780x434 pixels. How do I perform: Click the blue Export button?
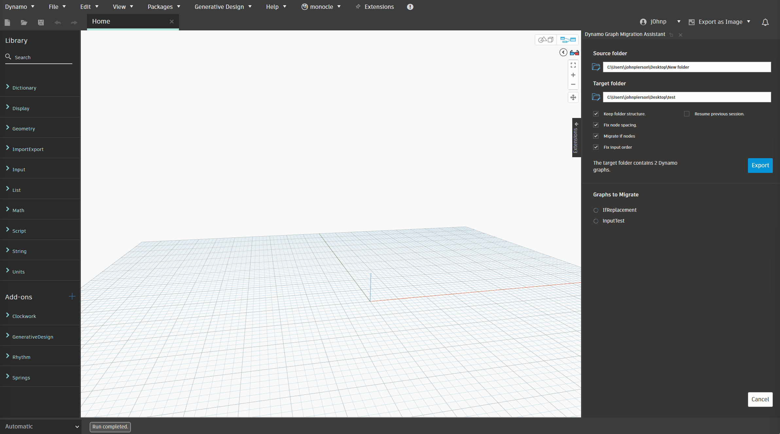point(760,165)
